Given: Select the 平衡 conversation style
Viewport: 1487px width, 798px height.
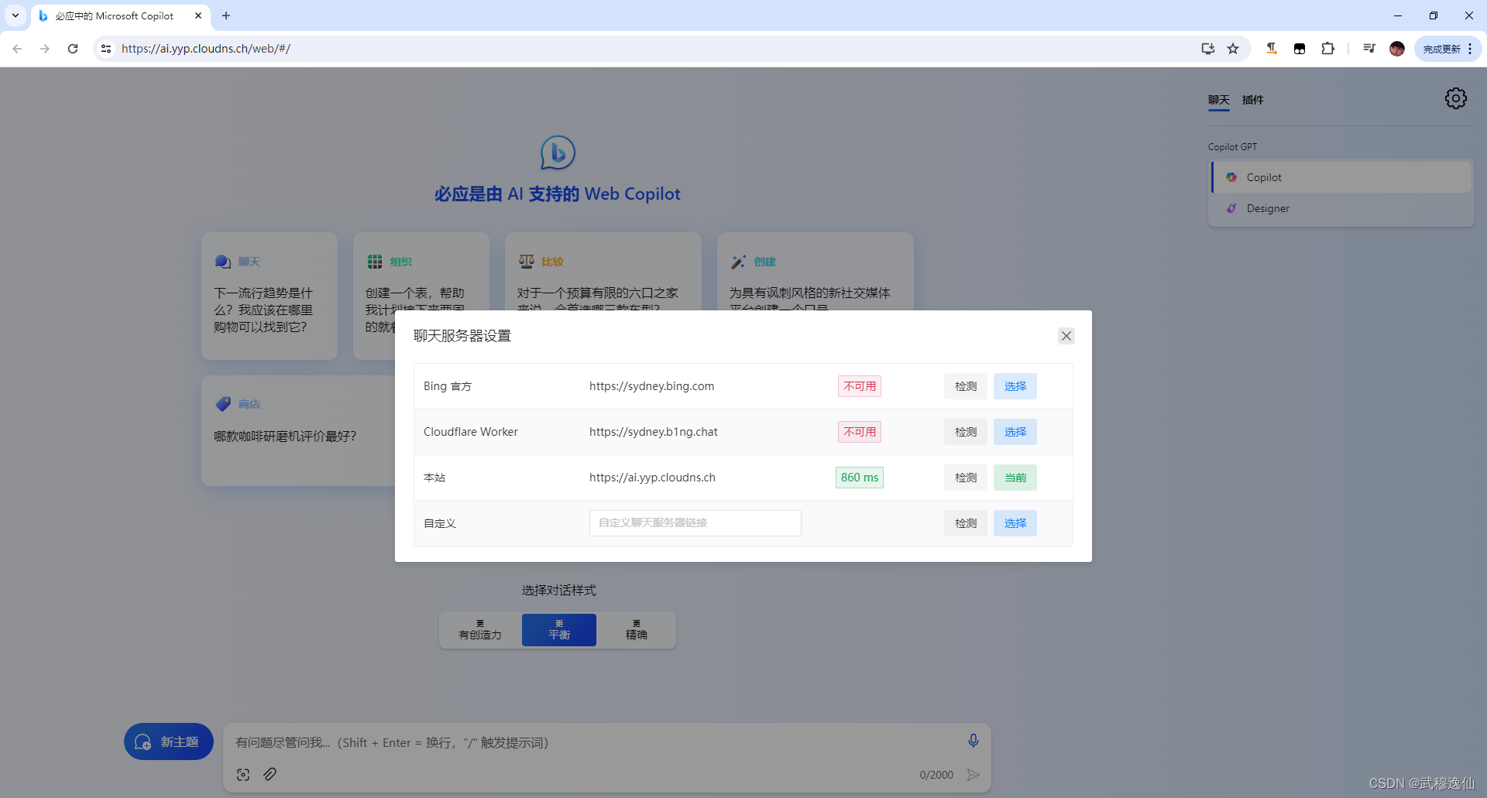Looking at the screenshot, I should pyautogui.click(x=558, y=629).
